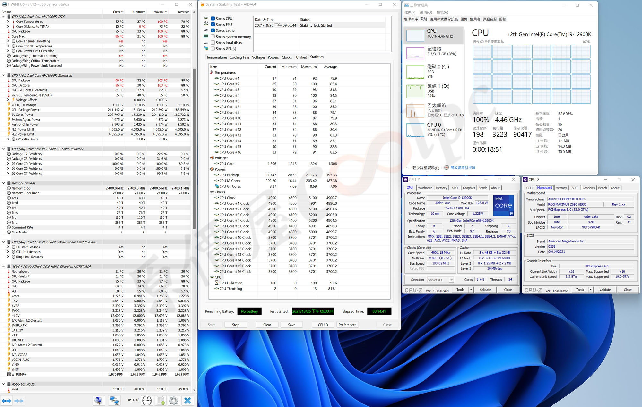Select 記憶體 memory graph thumbnail in Task Manager
Viewport: 642px width, 407px height.
point(415,53)
